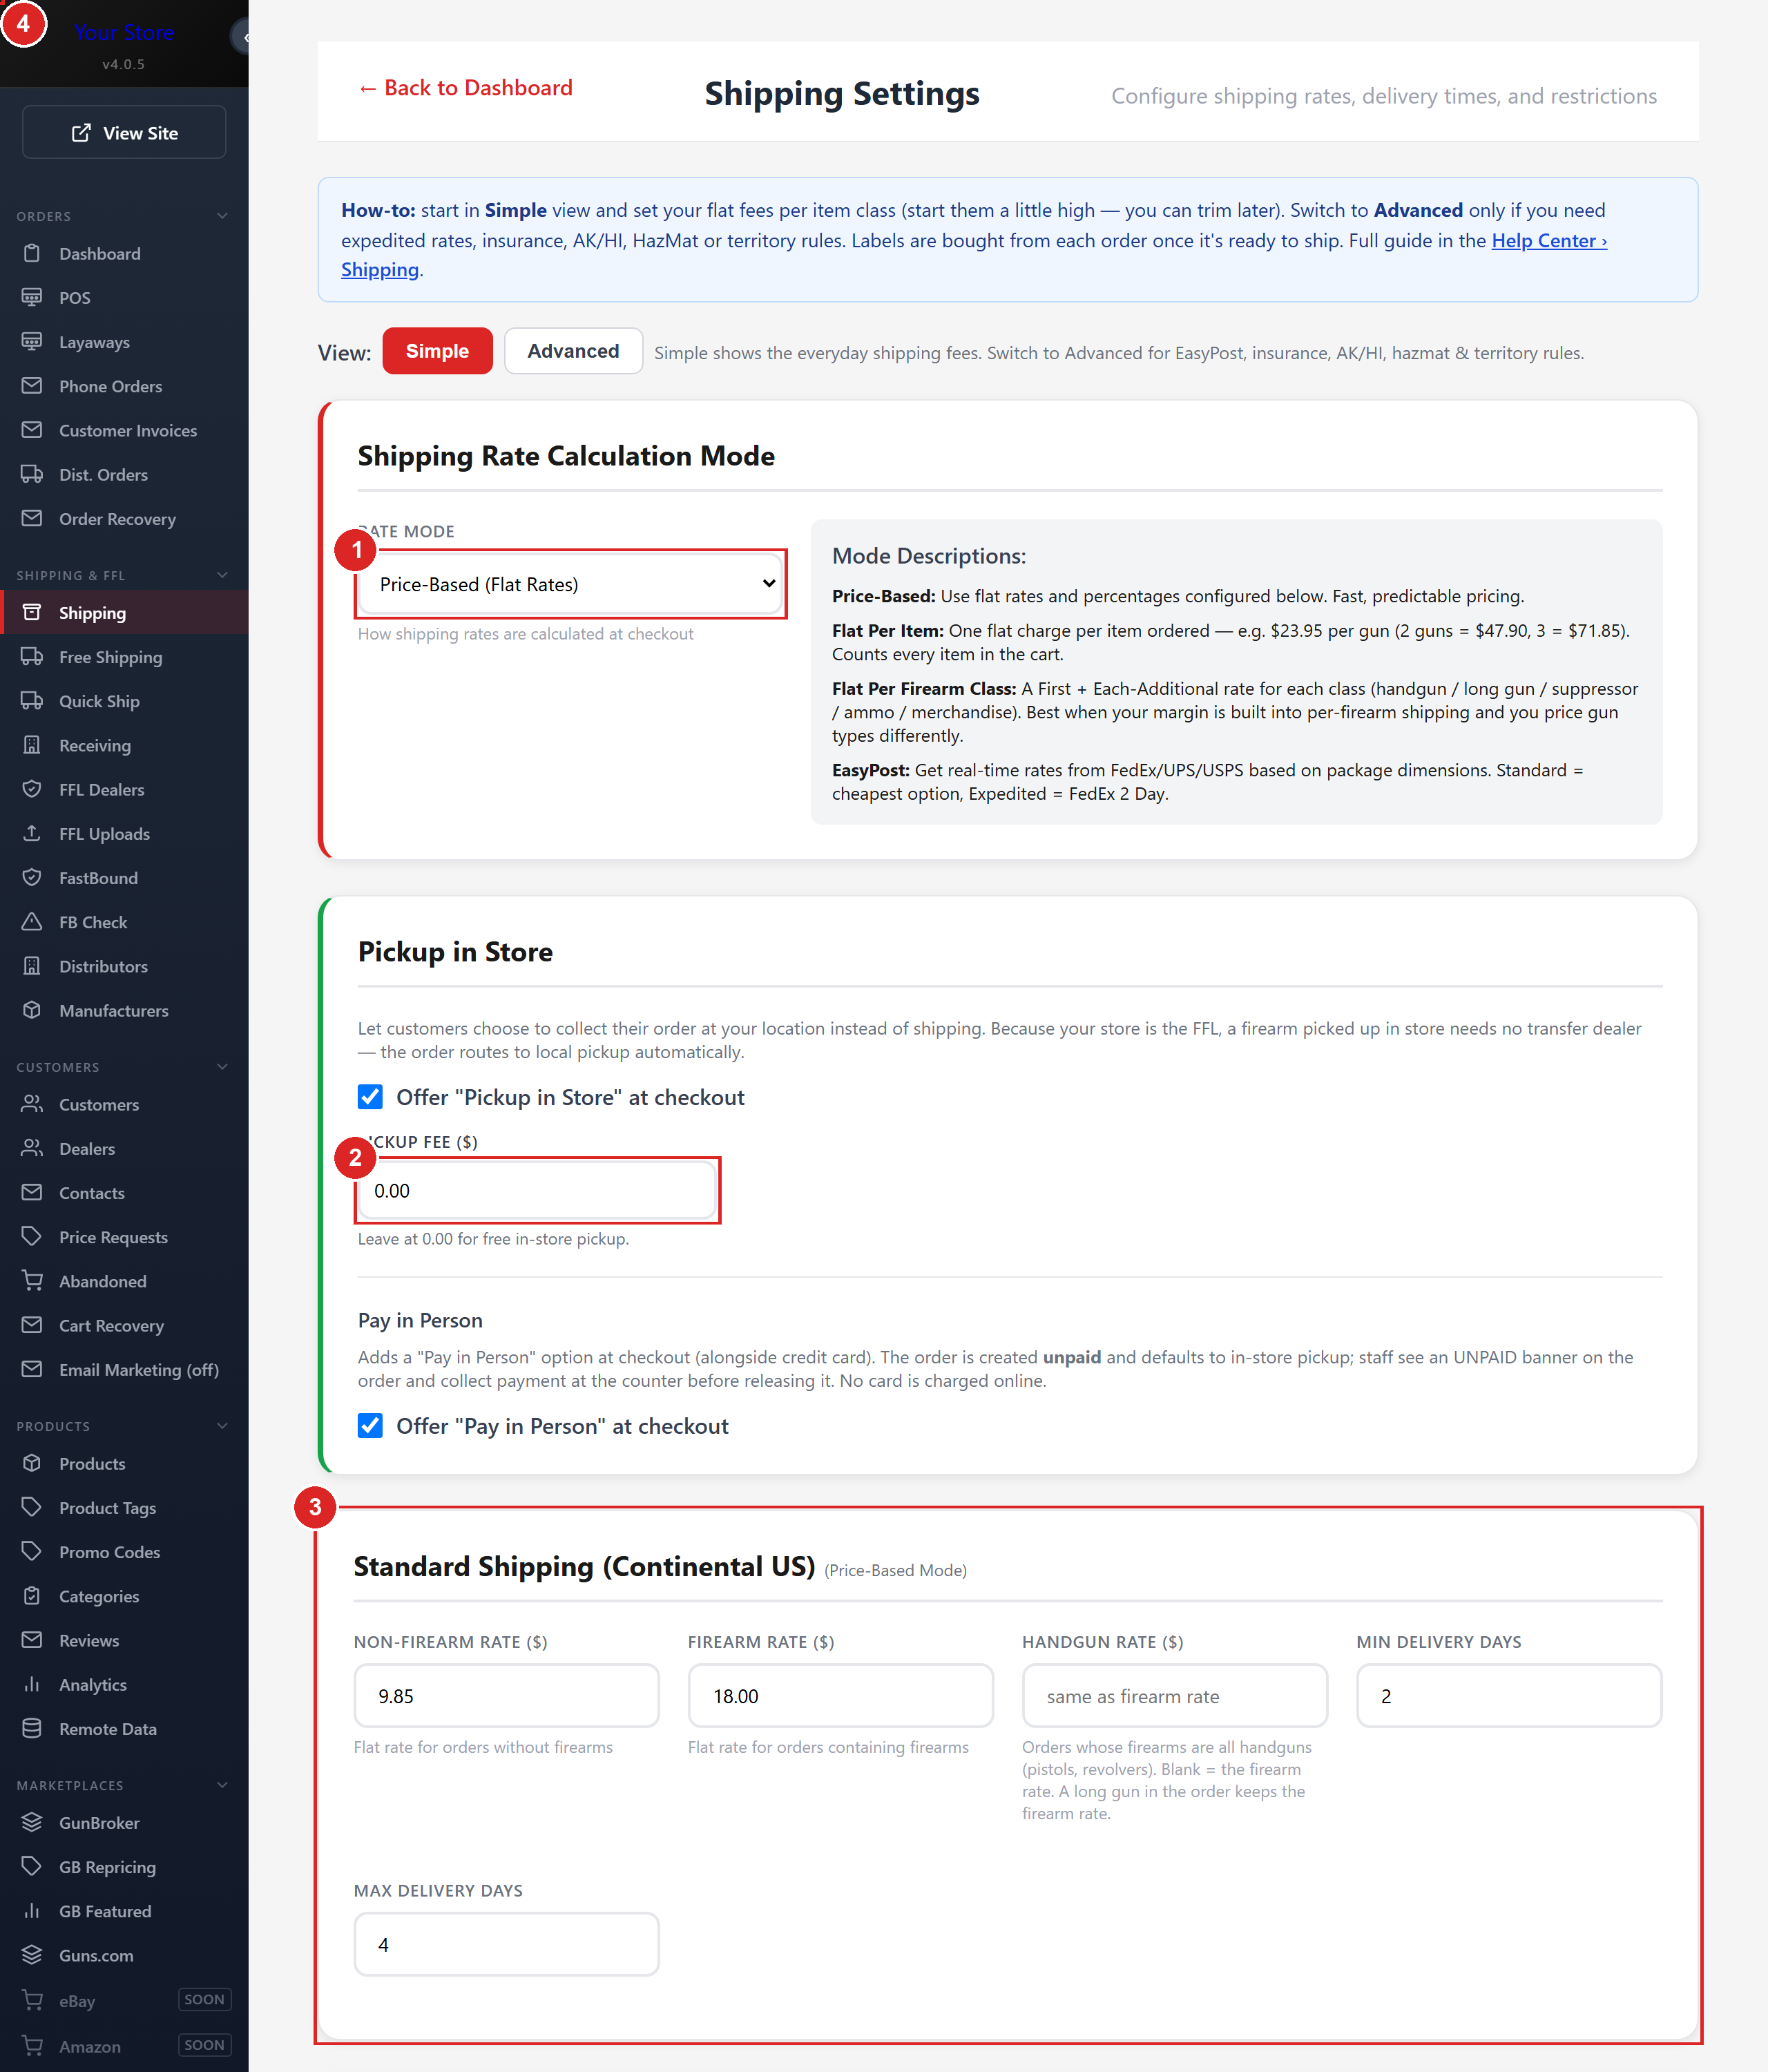Collapse the MARKETPLACES sidebar section
This screenshot has width=1768, height=2072.
click(222, 1785)
